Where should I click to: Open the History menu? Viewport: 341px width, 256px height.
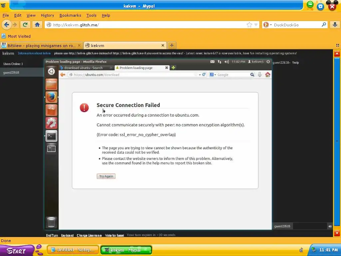(47, 15)
